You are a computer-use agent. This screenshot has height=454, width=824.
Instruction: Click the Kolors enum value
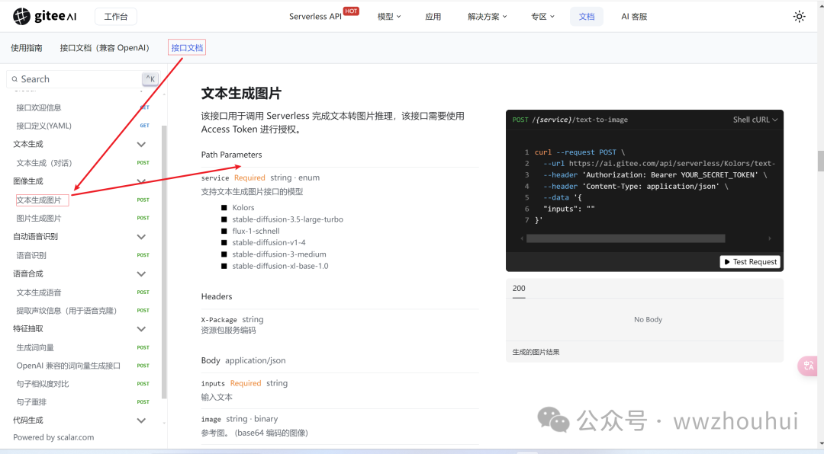pyautogui.click(x=243, y=208)
